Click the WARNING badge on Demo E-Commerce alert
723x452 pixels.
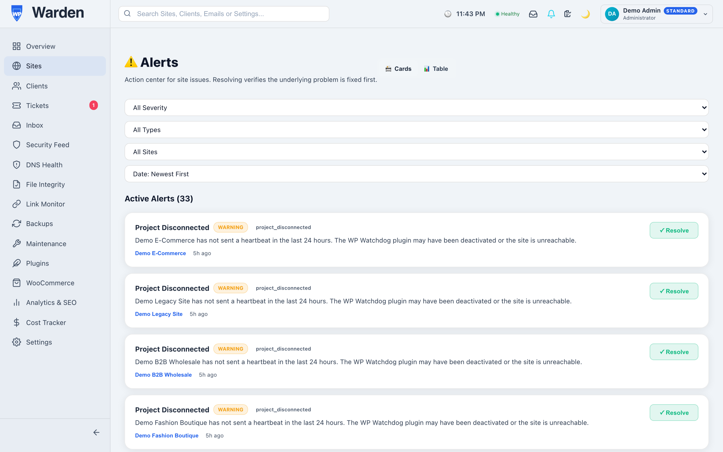[x=230, y=227]
